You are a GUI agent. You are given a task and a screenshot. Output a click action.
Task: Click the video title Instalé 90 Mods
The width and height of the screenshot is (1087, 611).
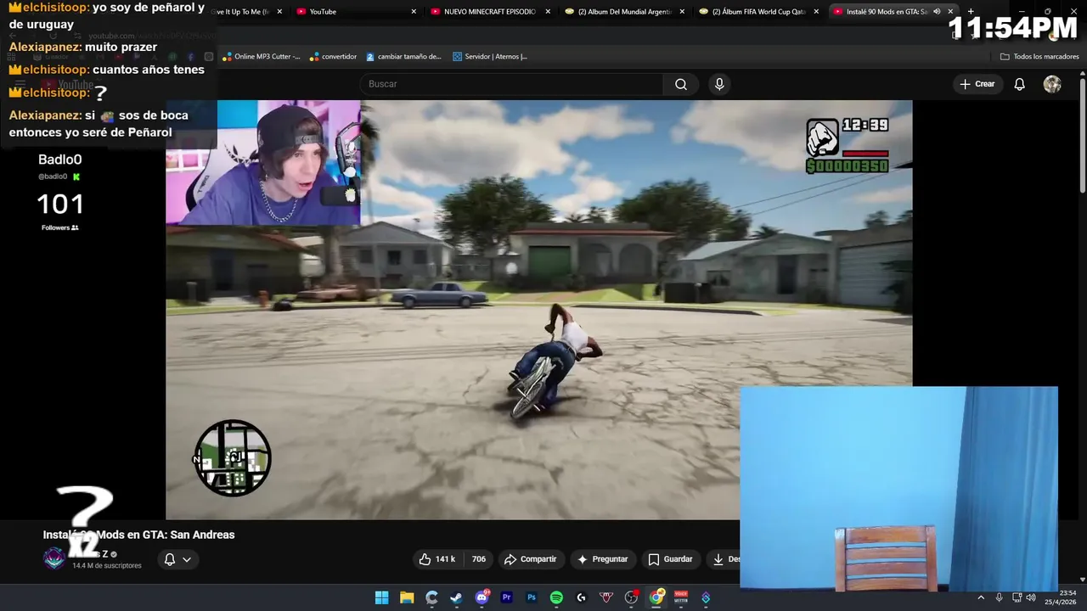138,535
